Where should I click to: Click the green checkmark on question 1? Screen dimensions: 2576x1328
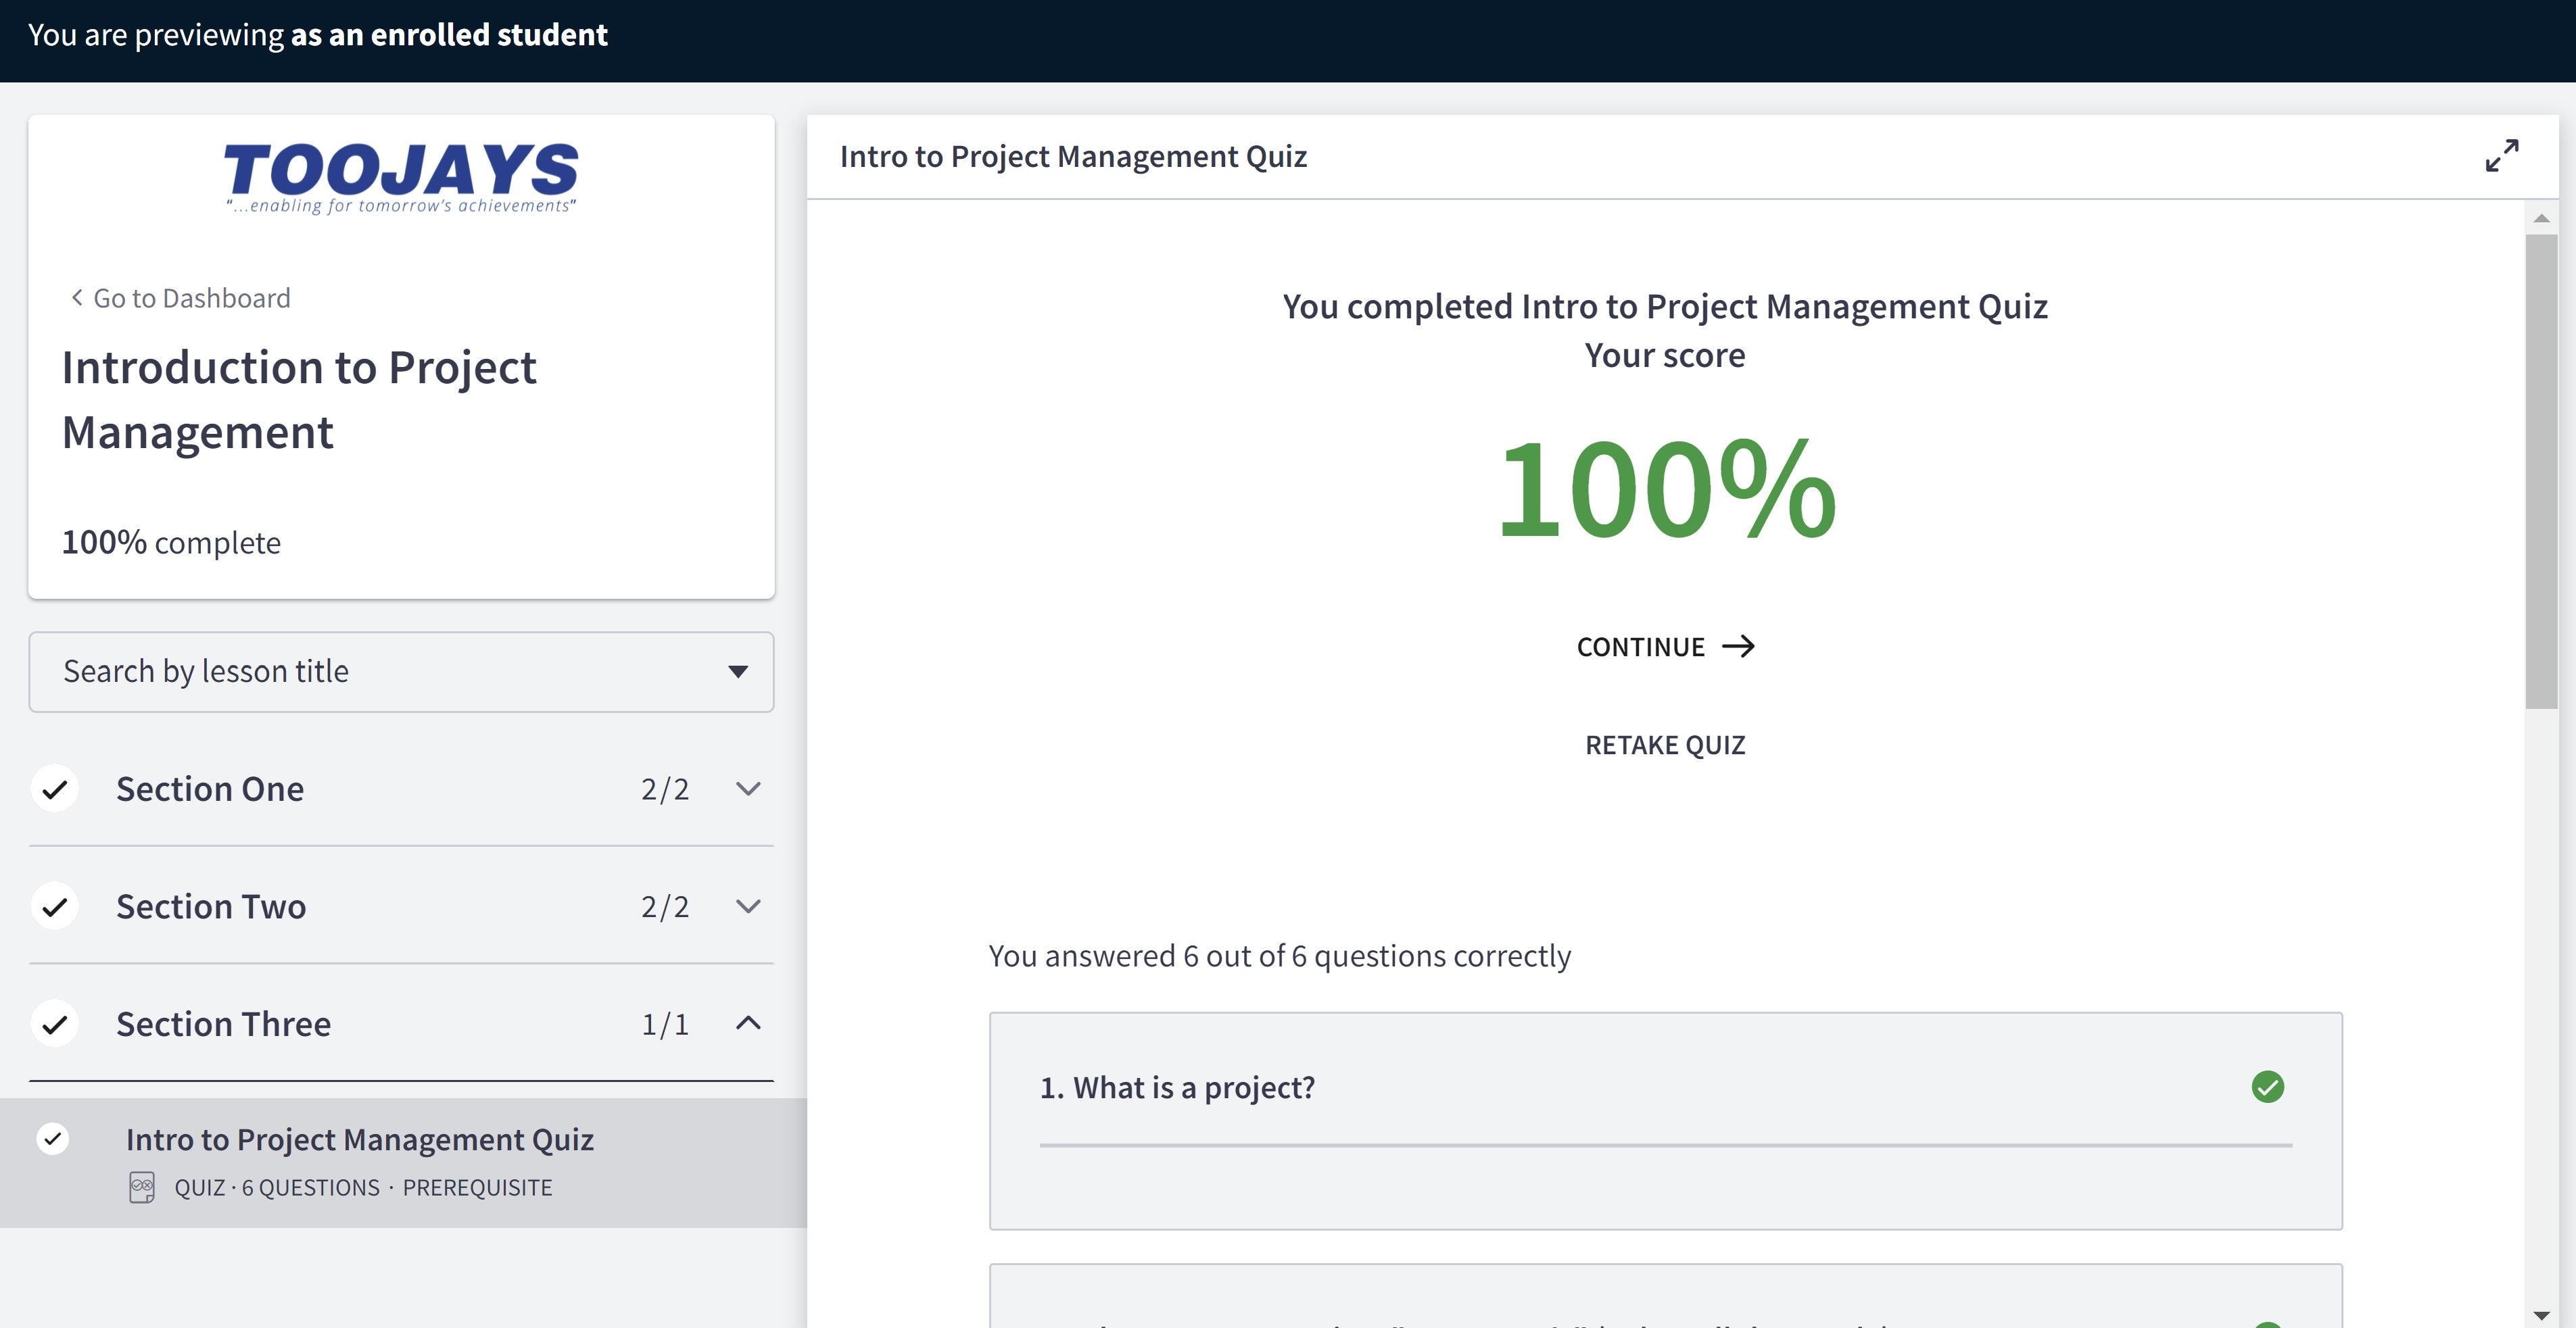(2267, 1086)
